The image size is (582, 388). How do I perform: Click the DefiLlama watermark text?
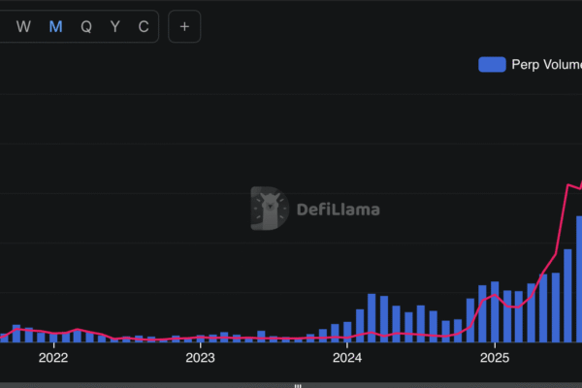click(x=339, y=210)
